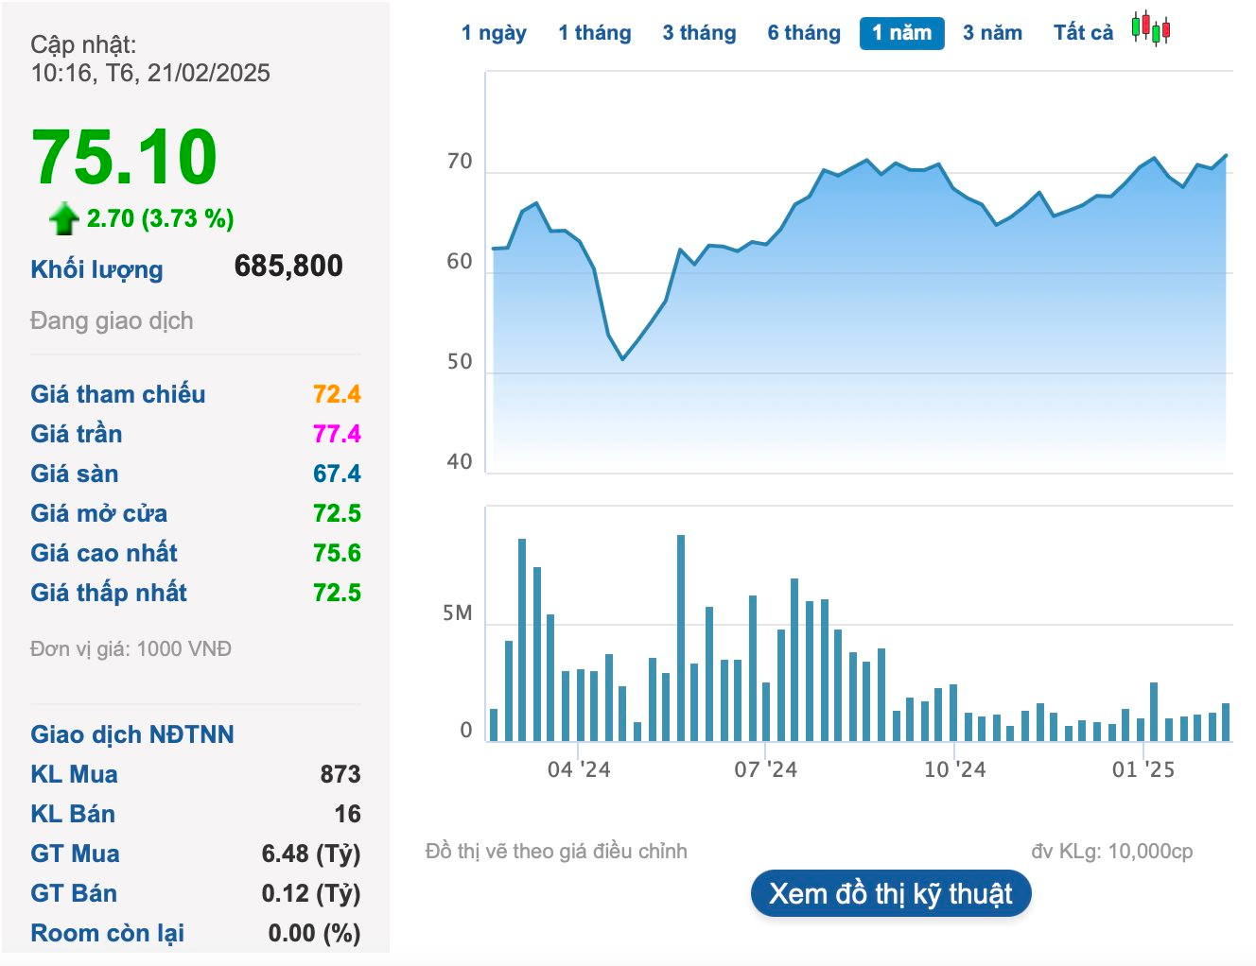Open Xem đồ thị kỹ thuật button
The height and width of the screenshot is (966, 1256).
coord(891,893)
